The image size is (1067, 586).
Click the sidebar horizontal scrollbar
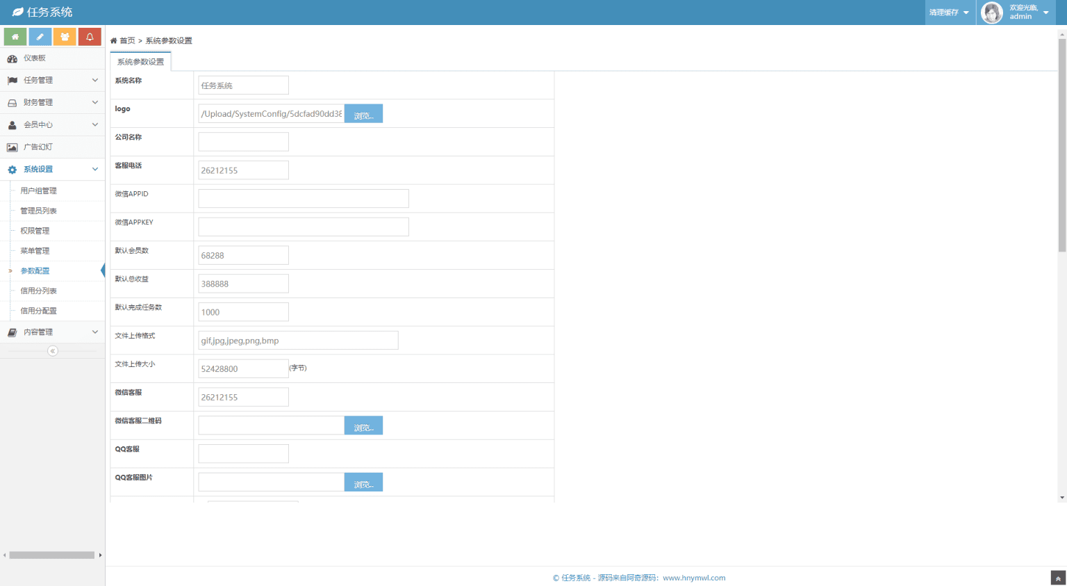coord(52,555)
